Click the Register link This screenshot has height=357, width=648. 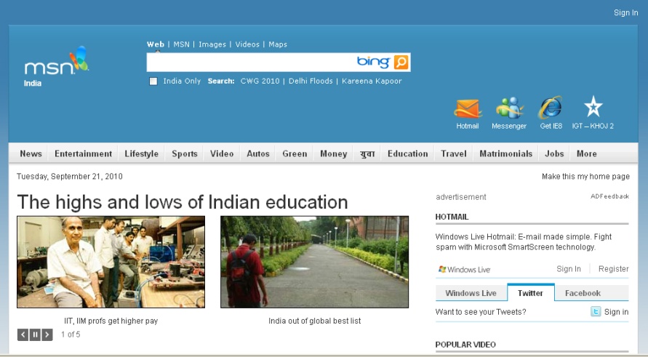(x=613, y=269)
